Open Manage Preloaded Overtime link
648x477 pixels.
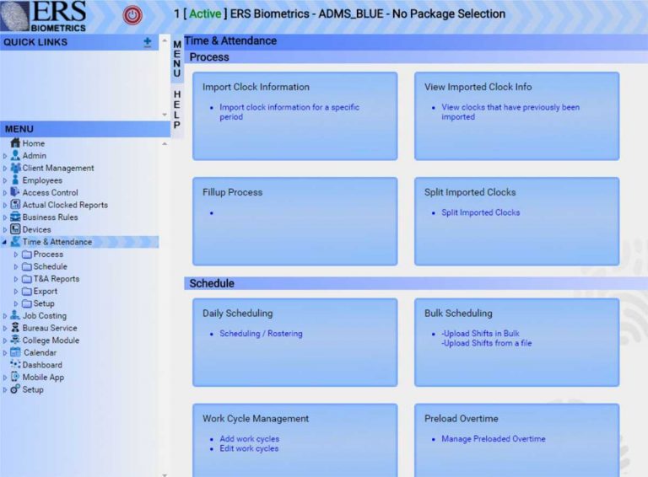tap(494, 438)
